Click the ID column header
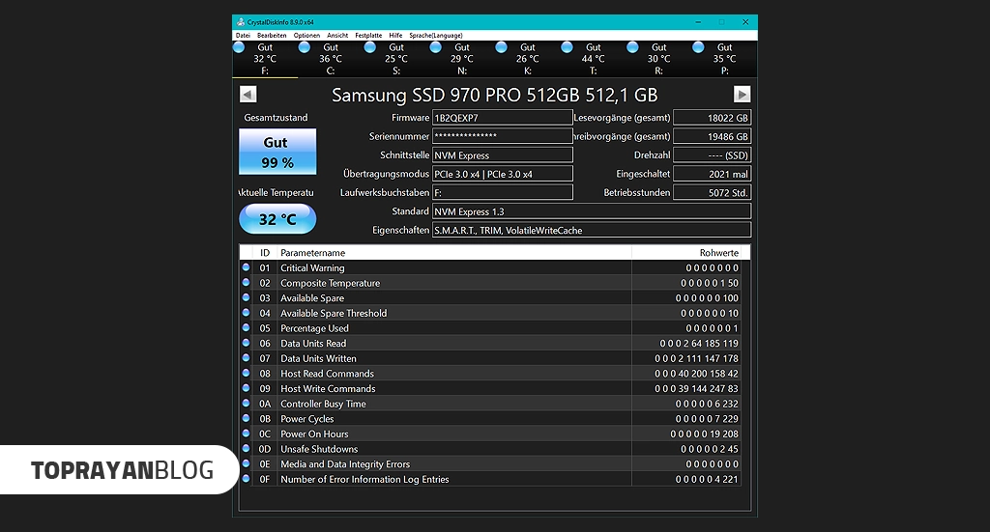 265,253
